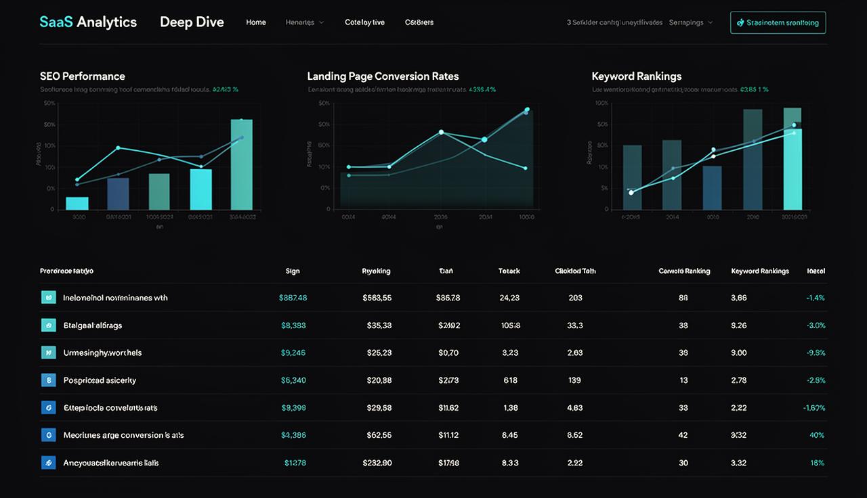Go to the Home navigation item
Image resolution: width=867 pixels, height=498 pixels.
pyautogui.click(x=256, y=22)
